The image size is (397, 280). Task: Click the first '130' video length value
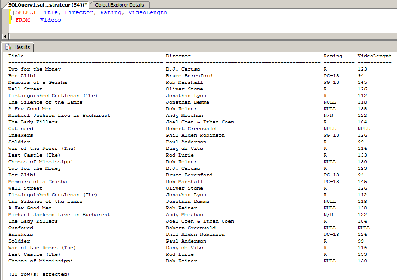(362, 161)
